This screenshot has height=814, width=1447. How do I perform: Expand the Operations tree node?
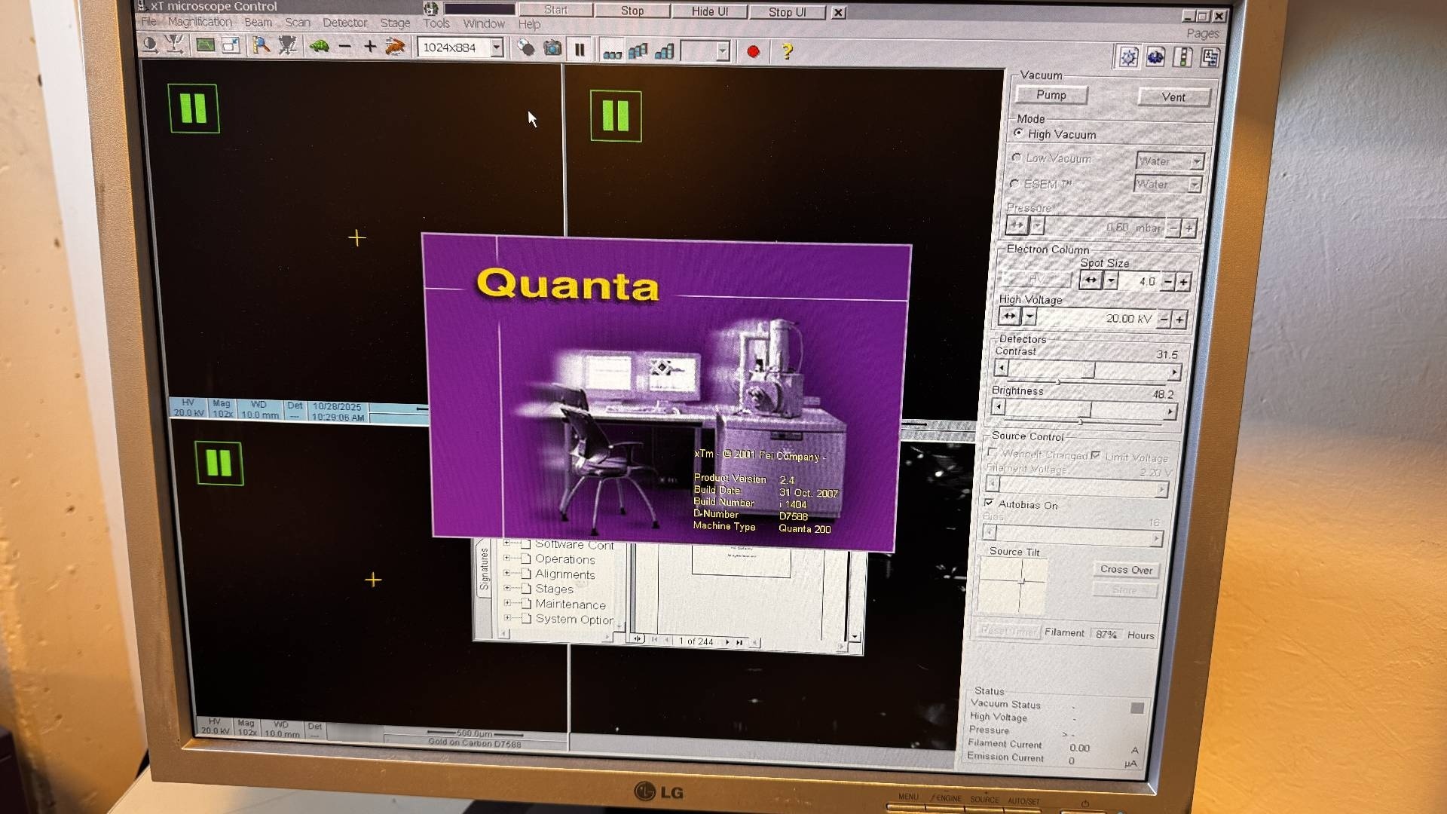pos(507,558)
